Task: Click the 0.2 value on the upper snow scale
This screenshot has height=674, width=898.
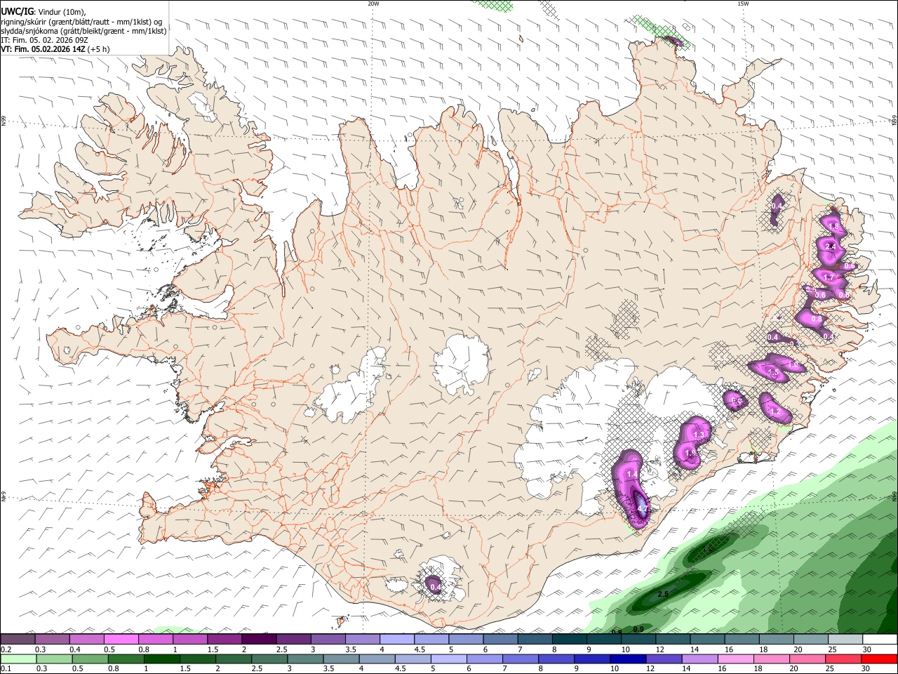Action: point(6,649)
